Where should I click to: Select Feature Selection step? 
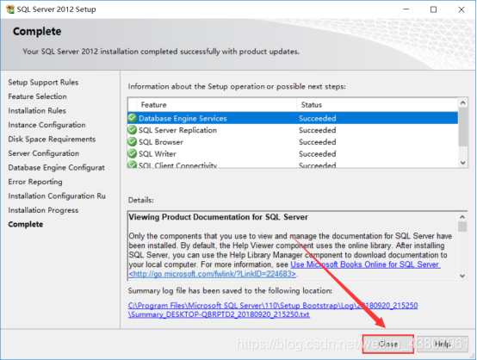coord(37,96)
